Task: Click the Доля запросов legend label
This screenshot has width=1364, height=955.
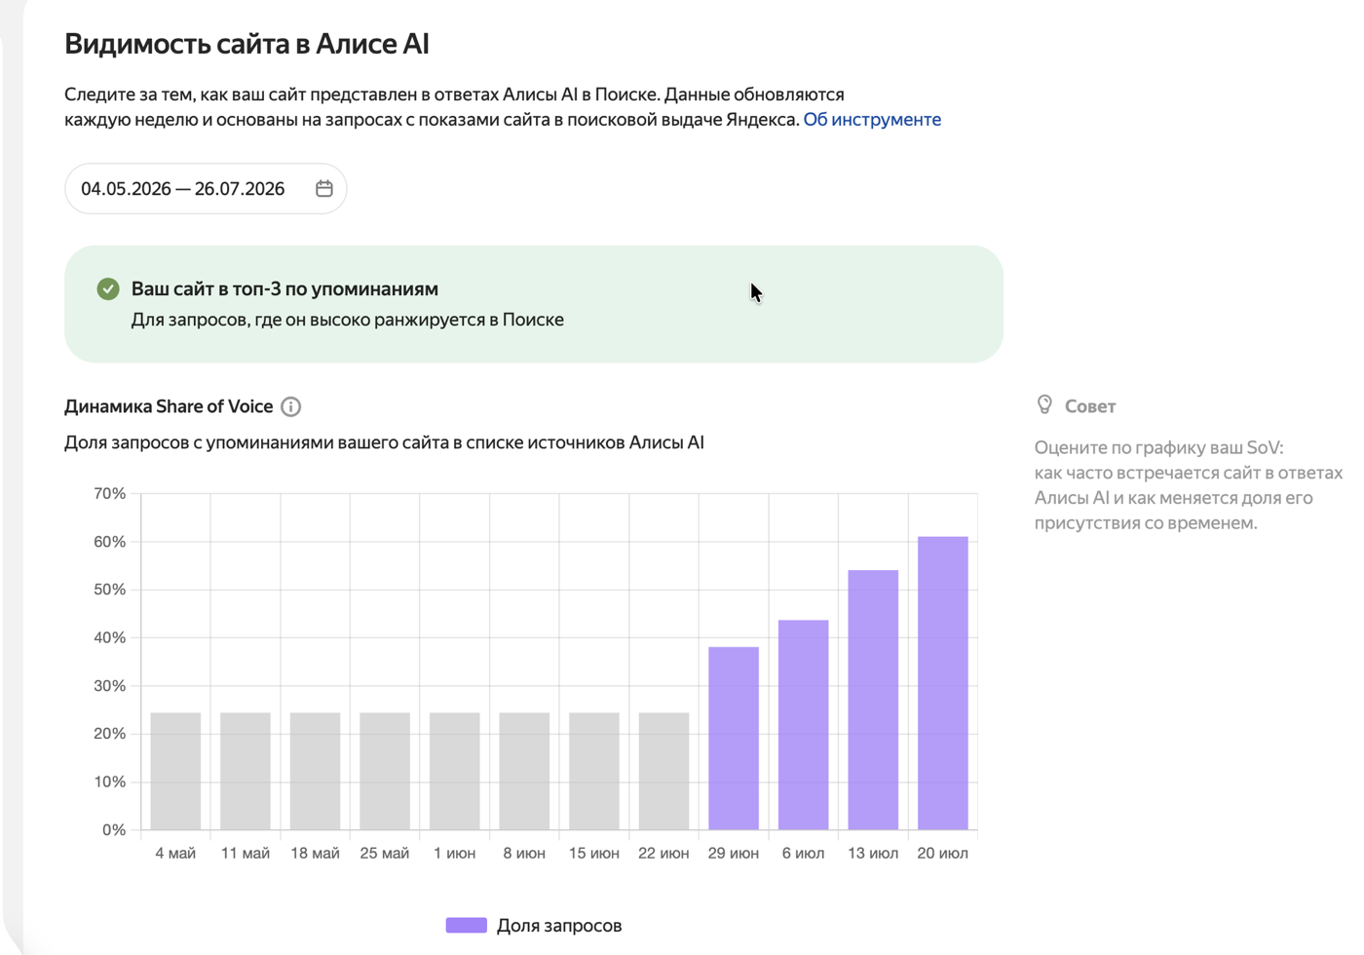Action: (559, 926)
